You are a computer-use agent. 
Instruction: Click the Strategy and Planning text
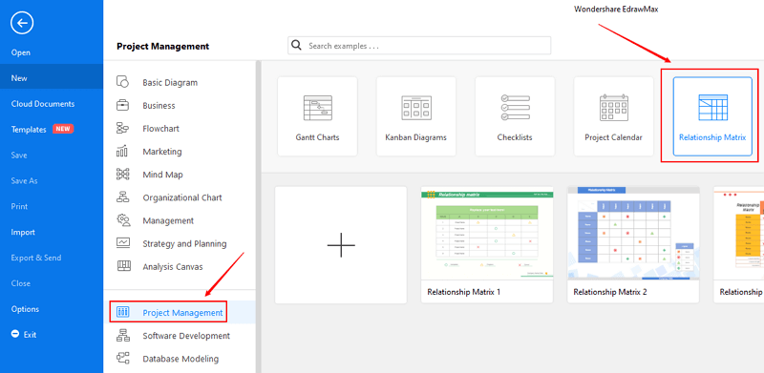point(184,243)
